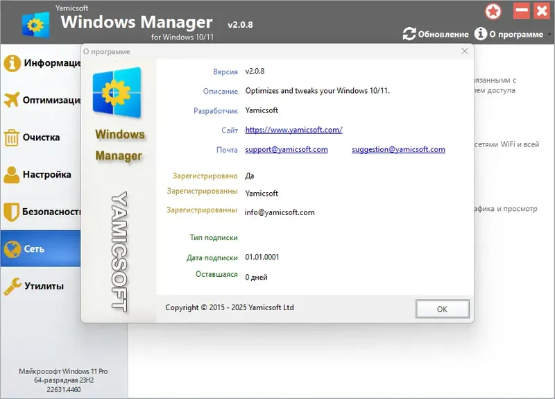
Task: Open the https://www.yamicsoft.com/ link
Action: pyautogui.click(x=293, y=130)
